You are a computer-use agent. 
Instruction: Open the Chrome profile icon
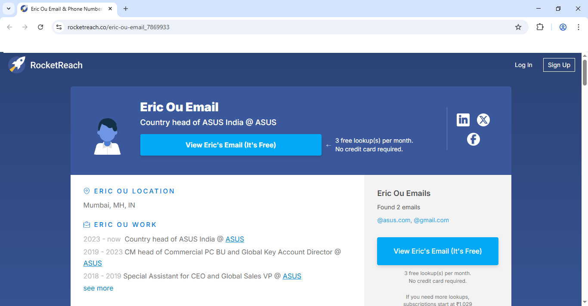click(x=563, y=27)
